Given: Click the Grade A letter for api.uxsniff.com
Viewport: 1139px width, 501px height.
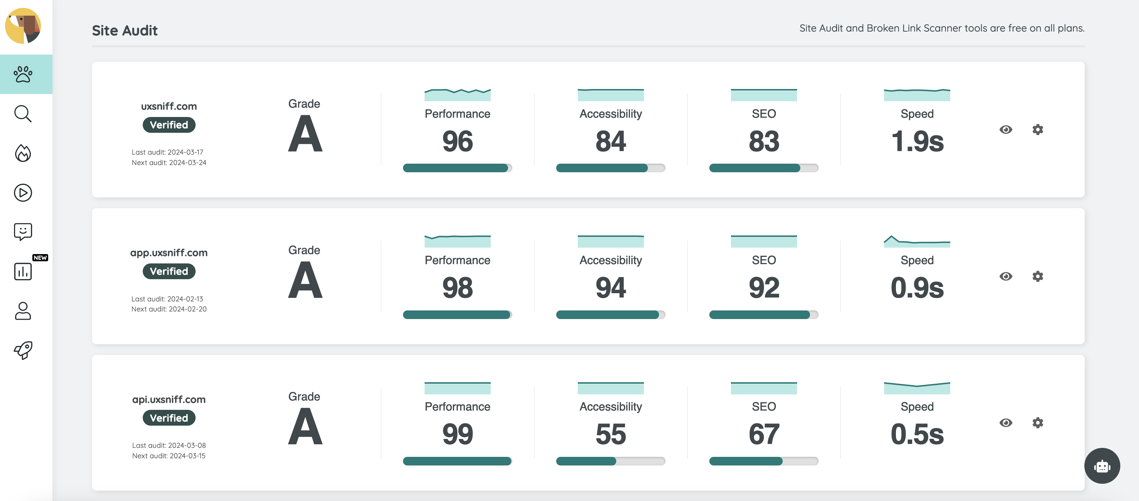Looking at the screenshot, I should (305, 427).
